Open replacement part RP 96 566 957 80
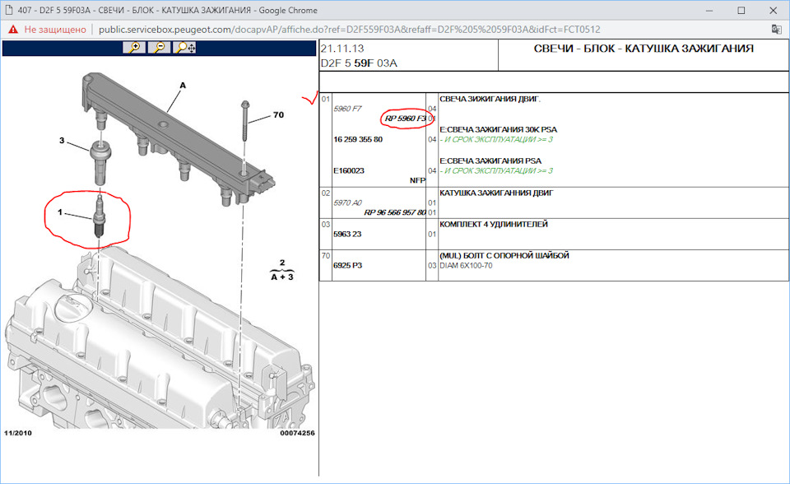The height and width of the screenshot is (484, 790). click(x=395, y=212)
